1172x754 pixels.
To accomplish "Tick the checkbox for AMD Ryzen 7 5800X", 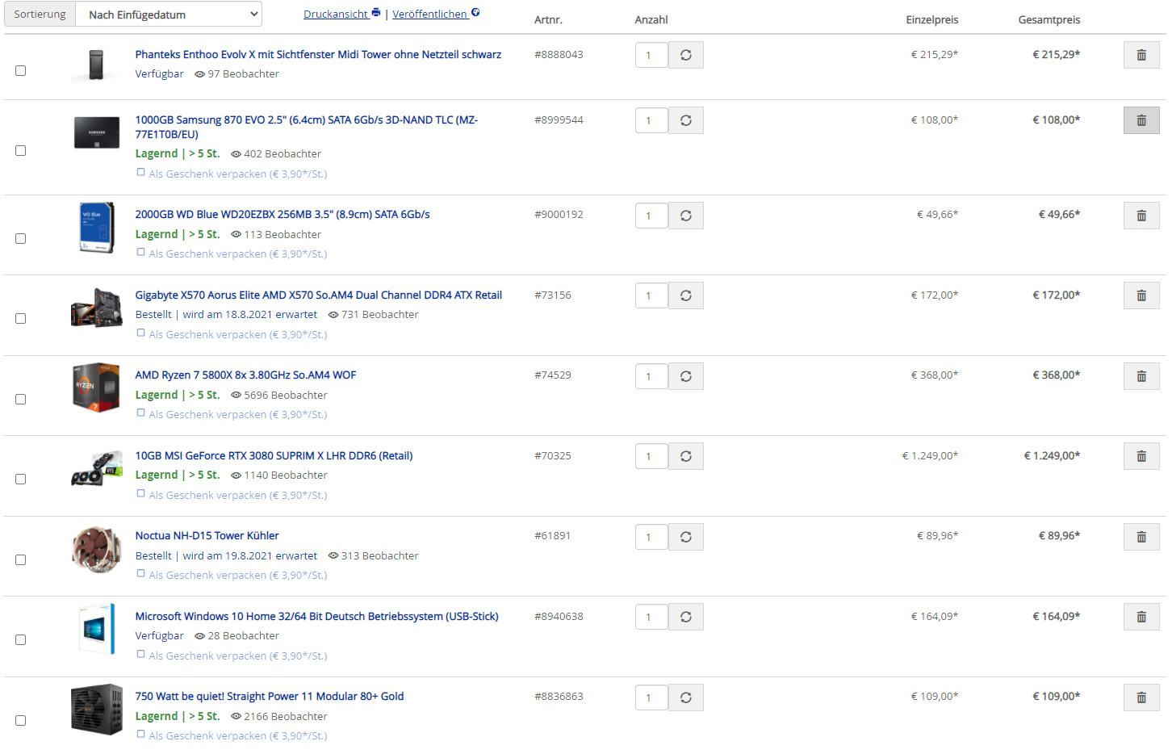I will 21,400.
